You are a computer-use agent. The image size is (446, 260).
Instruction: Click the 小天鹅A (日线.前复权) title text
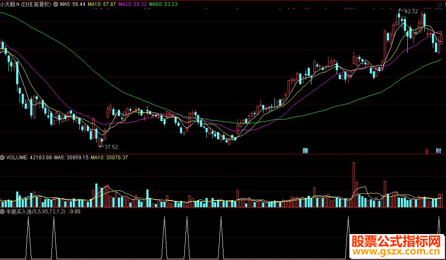click(26, 4)
